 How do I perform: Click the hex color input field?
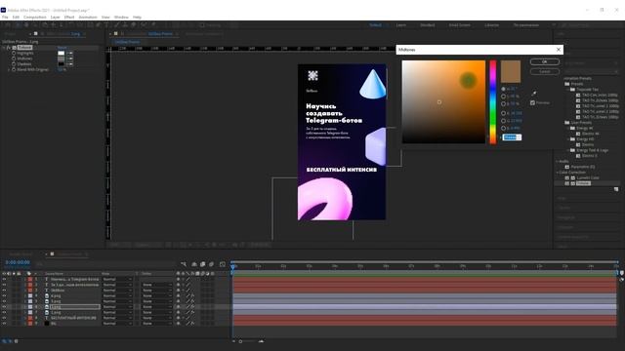[x=512, y=137]
